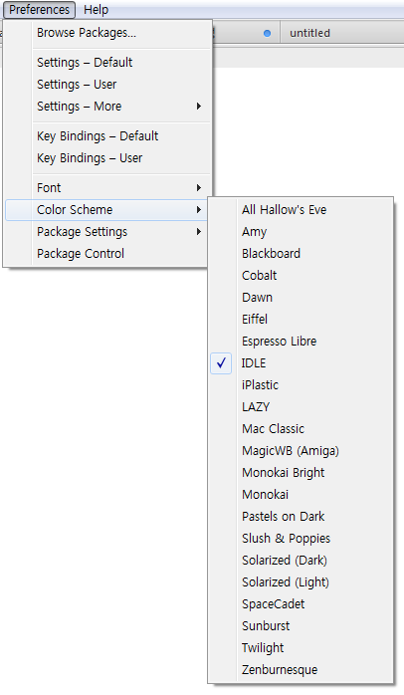The width and height of the screenshot is (404, 695).
Task: Expand the Settings – More submenu arrow
Action: click(199, 107)
